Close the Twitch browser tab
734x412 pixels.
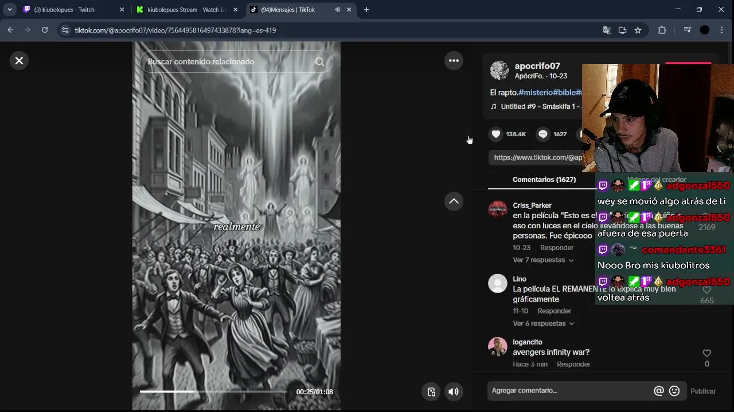(x=122, y=10)
